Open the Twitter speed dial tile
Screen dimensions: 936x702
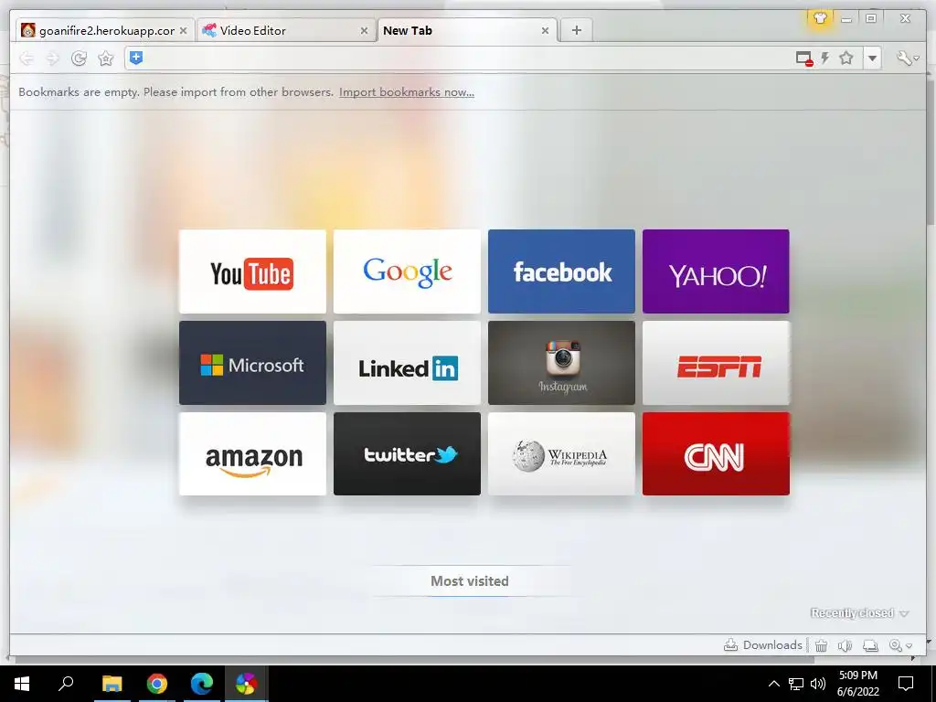pyautogui.click(x=407, y=453)
